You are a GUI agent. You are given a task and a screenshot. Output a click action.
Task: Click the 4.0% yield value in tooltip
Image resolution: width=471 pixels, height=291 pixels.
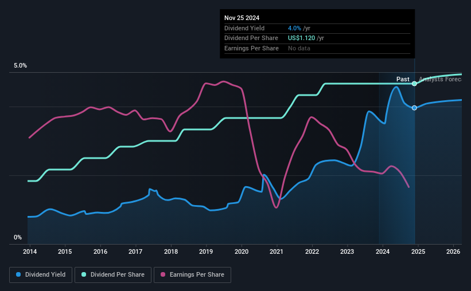coord(294,28)
